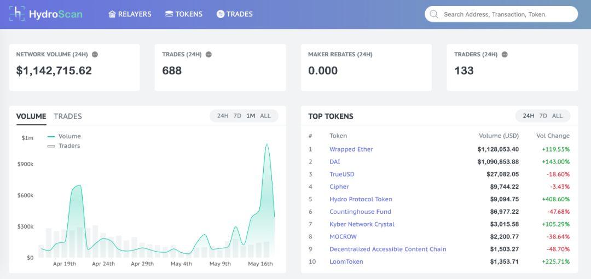The height and width of the screenshot is (279, 591).
Task: Open Decentralized Accessible Content Chain link
Action: click(388, 249)
